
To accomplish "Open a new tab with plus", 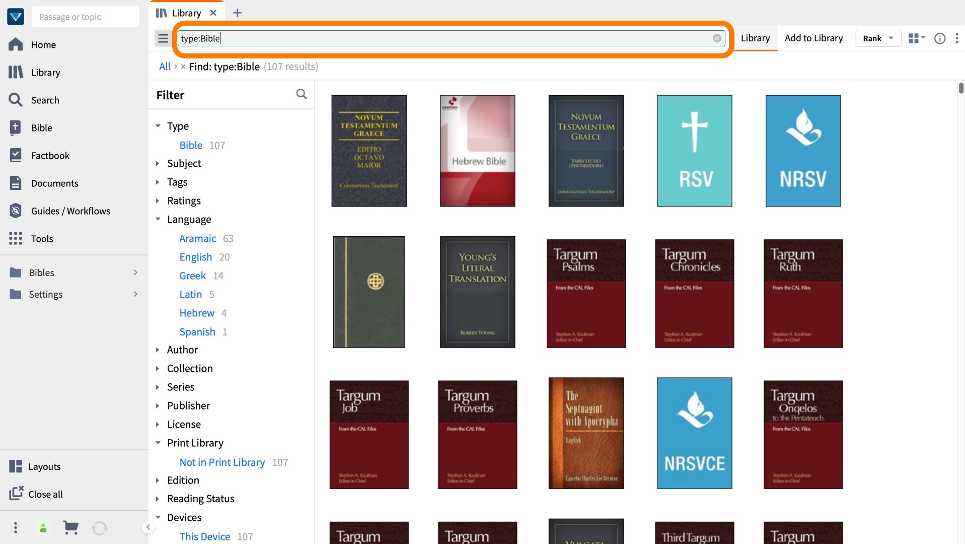I will pyautogui.click(x=237, y=13).
